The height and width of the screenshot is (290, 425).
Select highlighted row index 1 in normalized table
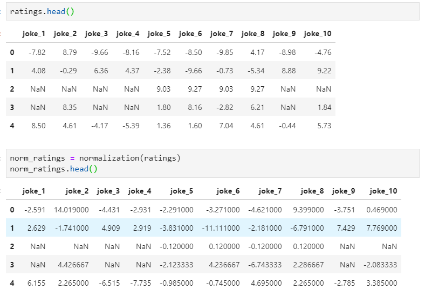(12, 228)
